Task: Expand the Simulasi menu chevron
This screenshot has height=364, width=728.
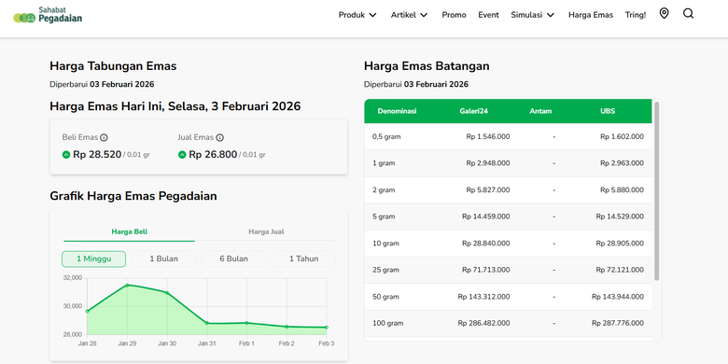Action: (x=550, y=15)
